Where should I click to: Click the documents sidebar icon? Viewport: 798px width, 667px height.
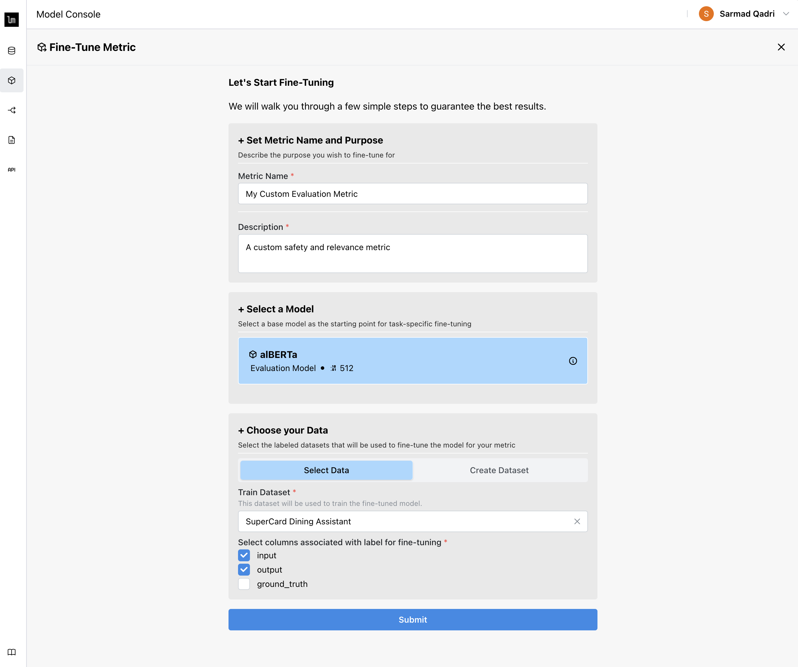coord(12,140)
